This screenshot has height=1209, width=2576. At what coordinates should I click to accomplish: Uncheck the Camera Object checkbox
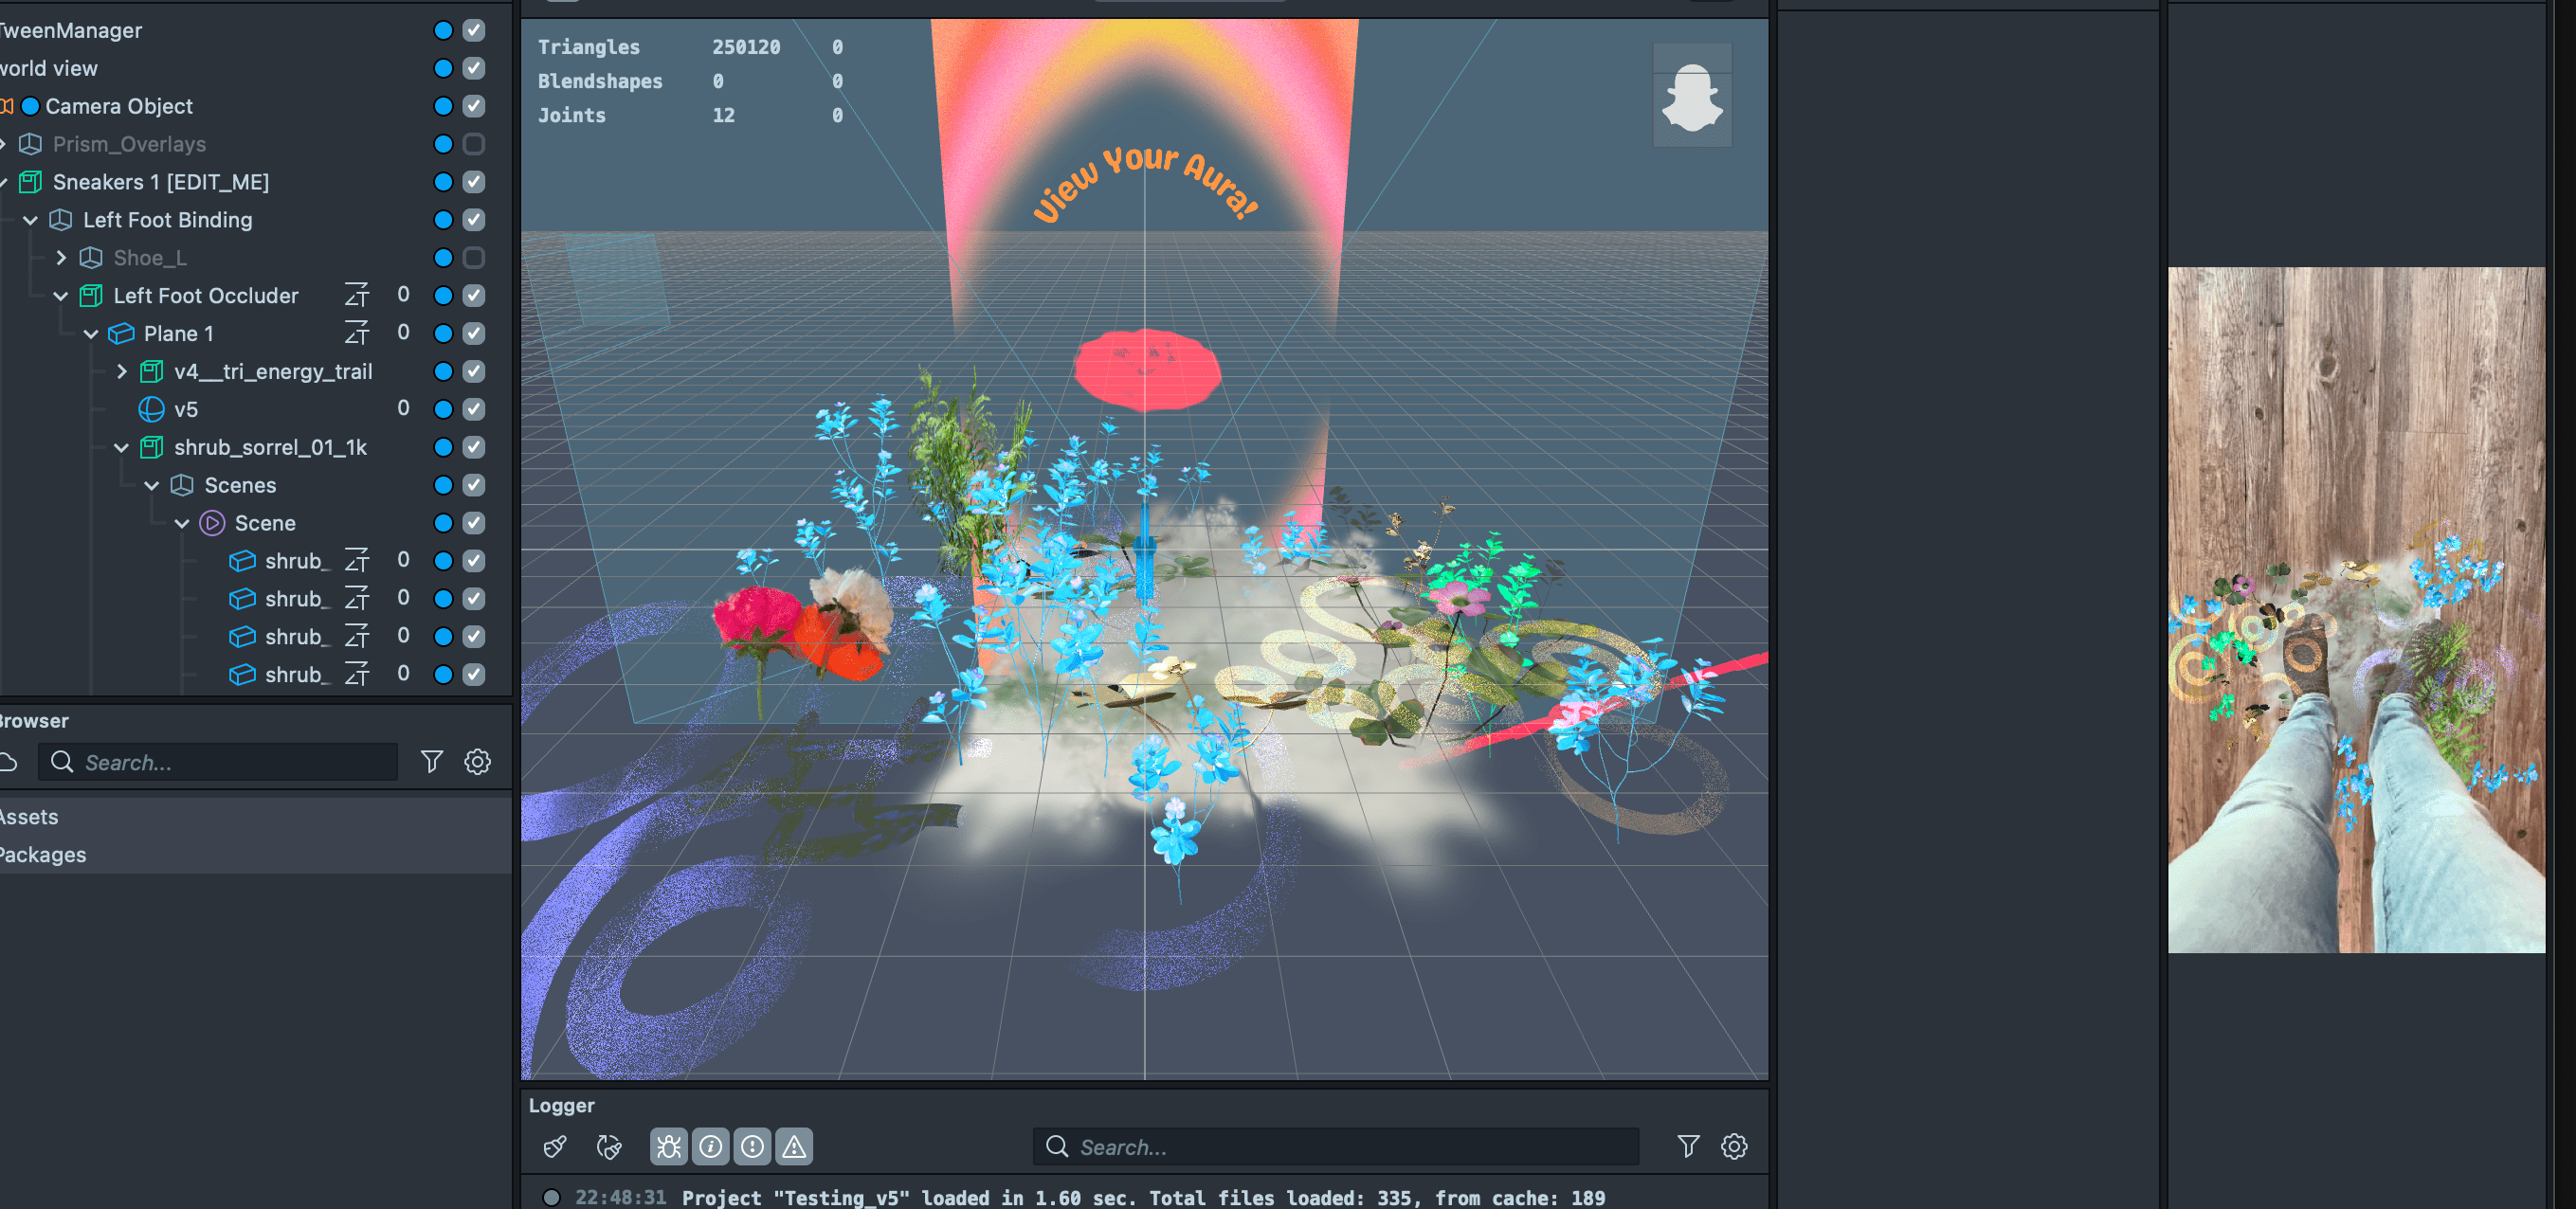coord(474,106)
